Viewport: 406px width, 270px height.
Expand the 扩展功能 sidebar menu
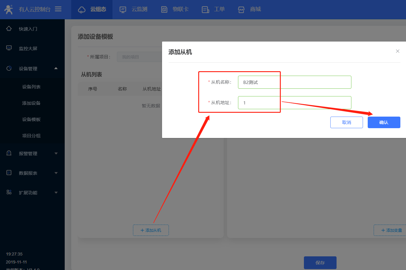click(x=56, y=193)
